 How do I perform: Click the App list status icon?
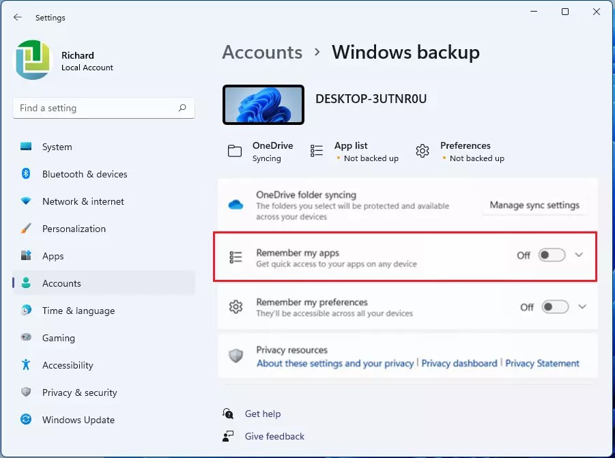317,151
